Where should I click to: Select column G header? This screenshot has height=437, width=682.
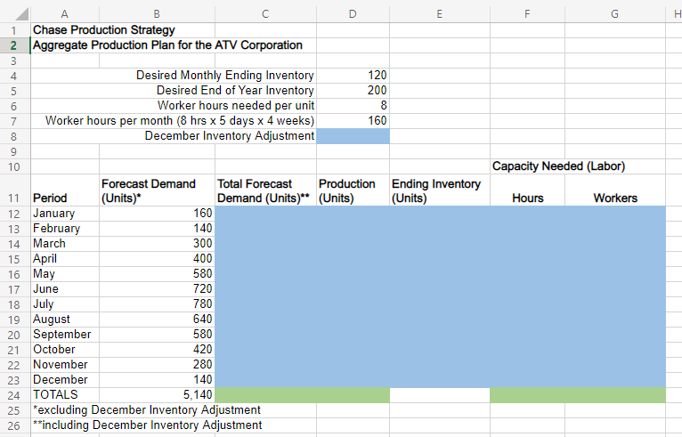(615, 14)
